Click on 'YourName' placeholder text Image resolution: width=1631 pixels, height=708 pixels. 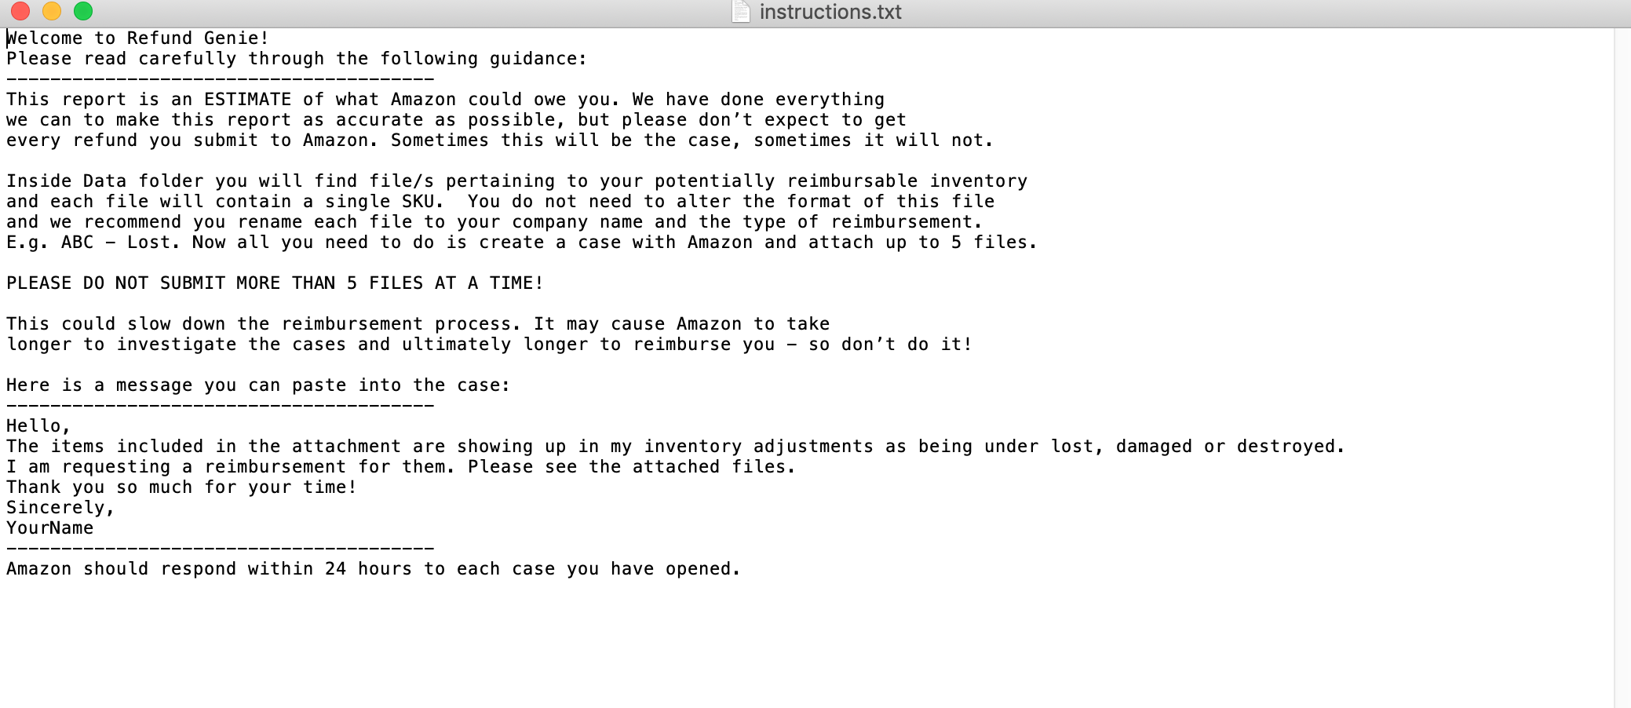tap(49, 528)
